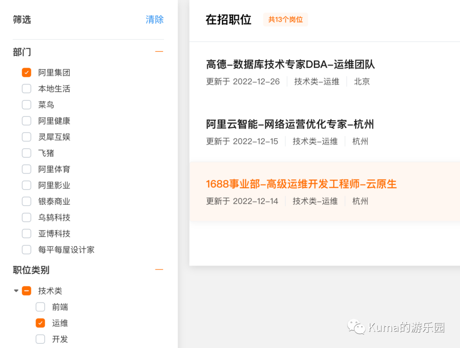The image size is (460, 348).
Task: Tick the 亚博科技 checkbox
Action: coord(26,234)
